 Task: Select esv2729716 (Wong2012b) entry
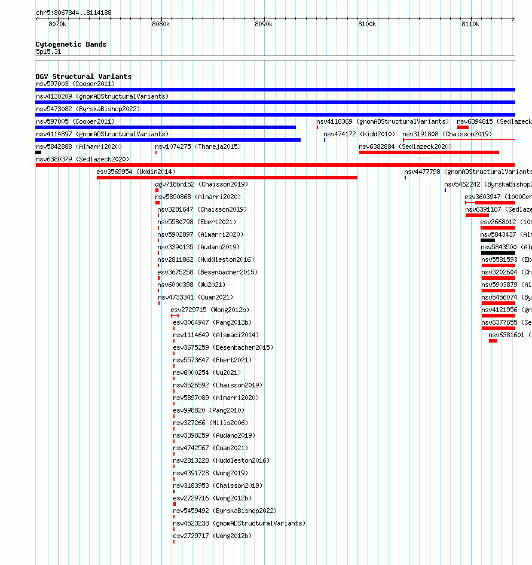pos(212,499)
